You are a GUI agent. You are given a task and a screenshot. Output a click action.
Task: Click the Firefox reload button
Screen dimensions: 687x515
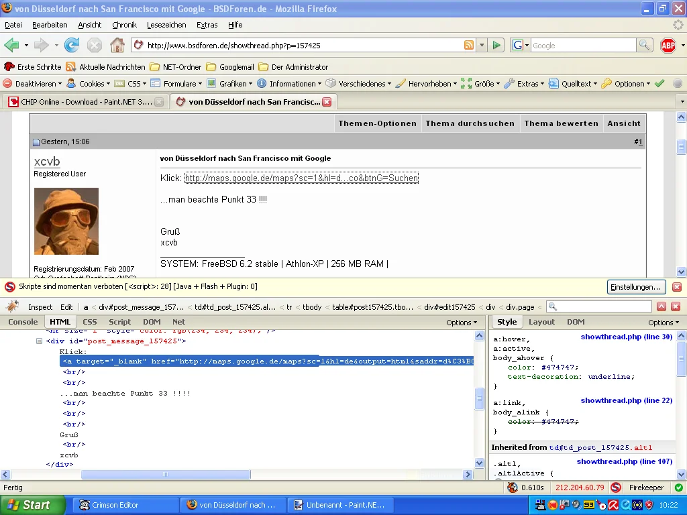pos(71,45)
